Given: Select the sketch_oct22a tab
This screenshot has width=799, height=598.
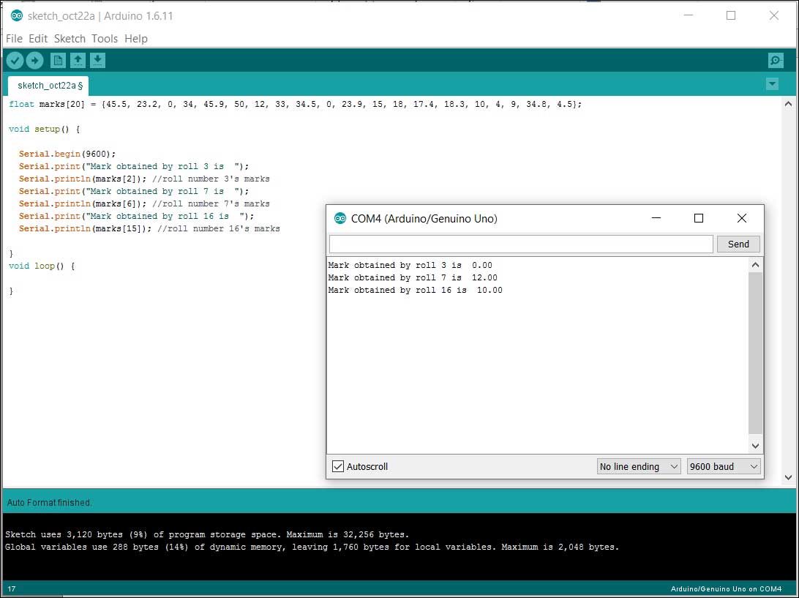Looking at the screenshot, I should [48, 86].
